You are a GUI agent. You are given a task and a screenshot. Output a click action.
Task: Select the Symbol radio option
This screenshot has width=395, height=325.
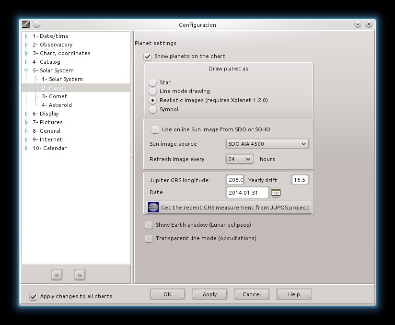[152, 109]
